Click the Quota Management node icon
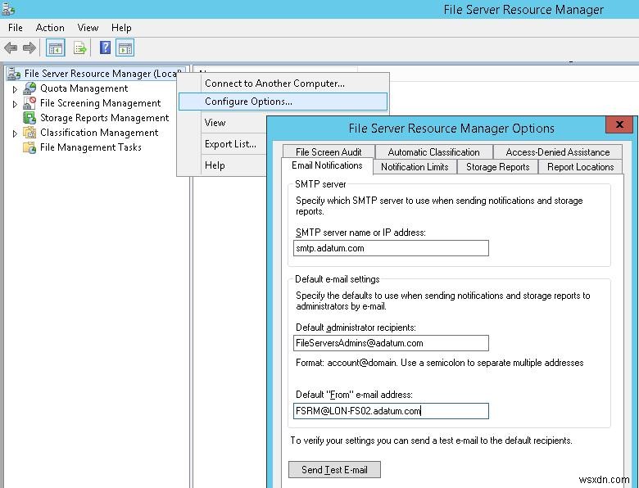The height and width of the screenshot is (488, 639). point(29,88)
